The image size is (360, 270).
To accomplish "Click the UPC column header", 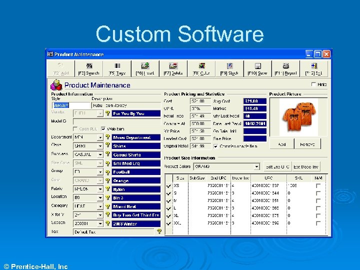I will click(x=268, y=178).
